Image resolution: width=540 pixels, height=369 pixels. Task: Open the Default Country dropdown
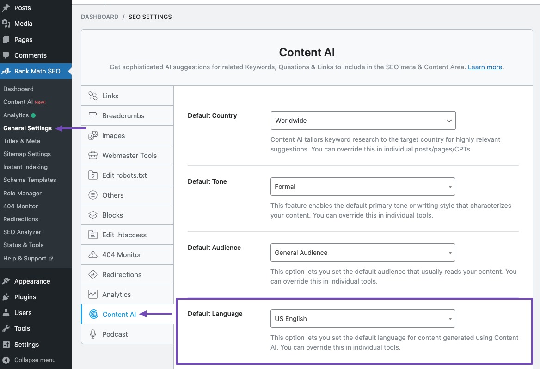point(363,121)
